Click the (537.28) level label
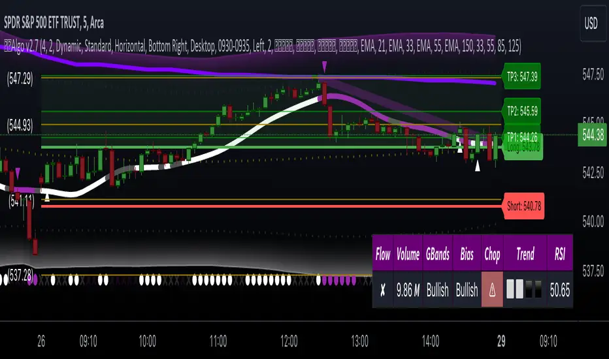The height and width of the screenshot is (359, 609). pyautogui.click(x=20, y=276)
